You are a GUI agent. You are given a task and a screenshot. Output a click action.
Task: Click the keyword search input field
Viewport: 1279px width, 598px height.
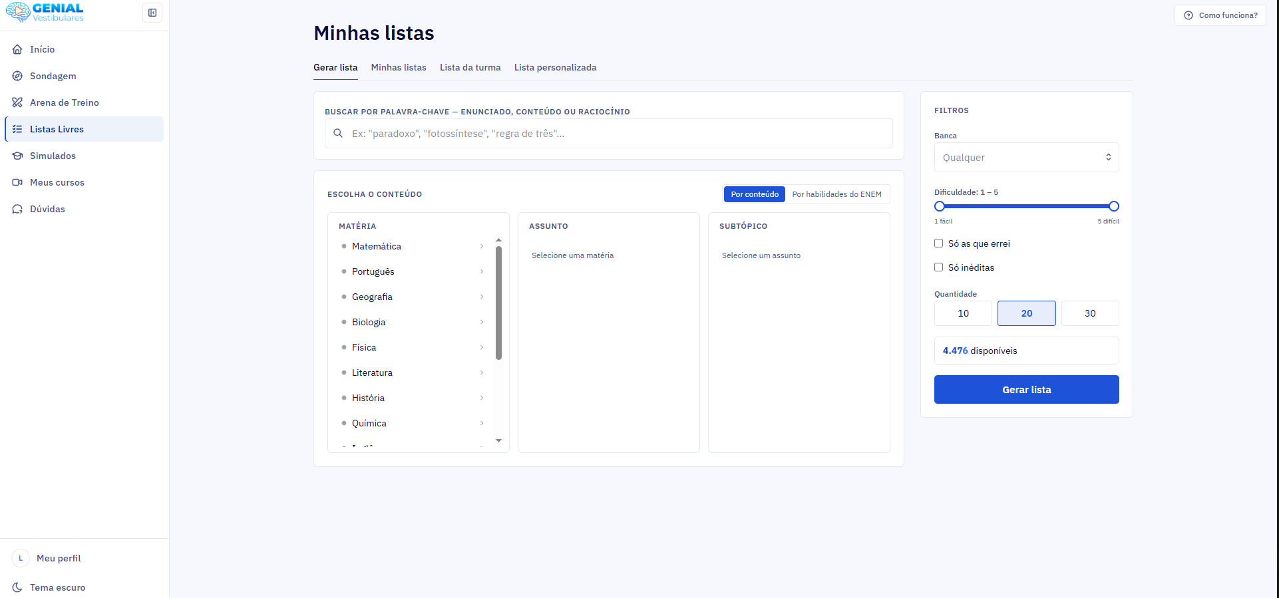pyautogui.click(x=609, y=134)
